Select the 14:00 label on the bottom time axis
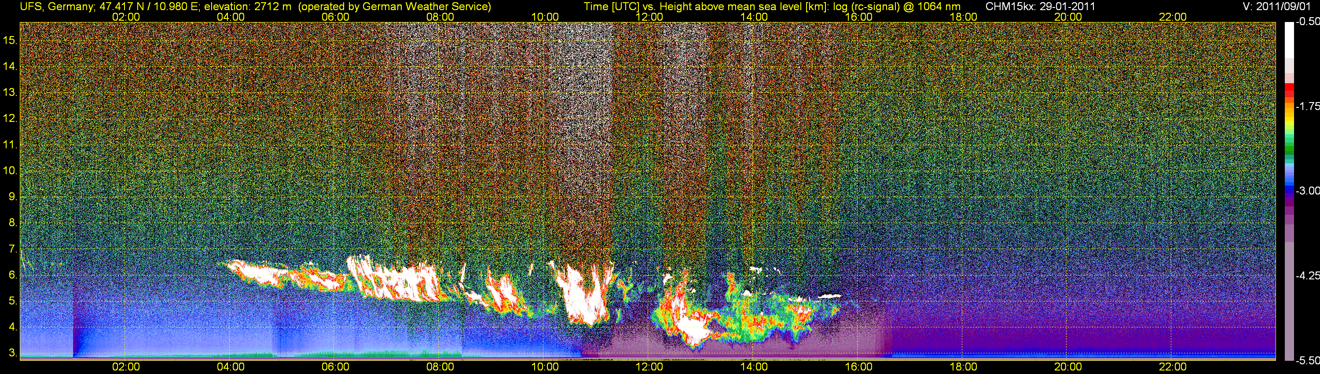Screen dimensions: 1320x374 754,367
